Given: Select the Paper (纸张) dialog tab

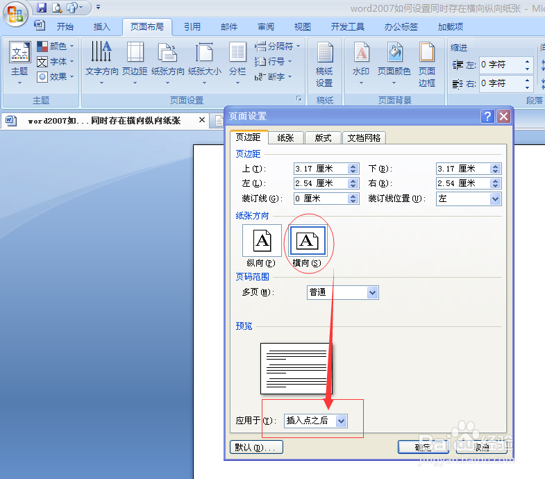Looking at the screenshot, I should (x=286, y=138).
